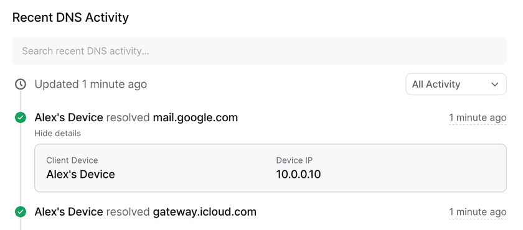This screenshot has height=230, width=523.
Task: Collapse entry with Hide details
Action: (57, 134)
